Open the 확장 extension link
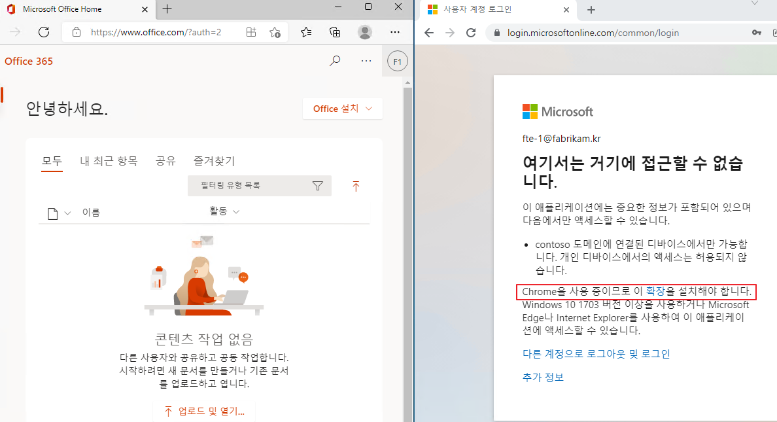This screenshot has height=422, width=777. [655, 292]
